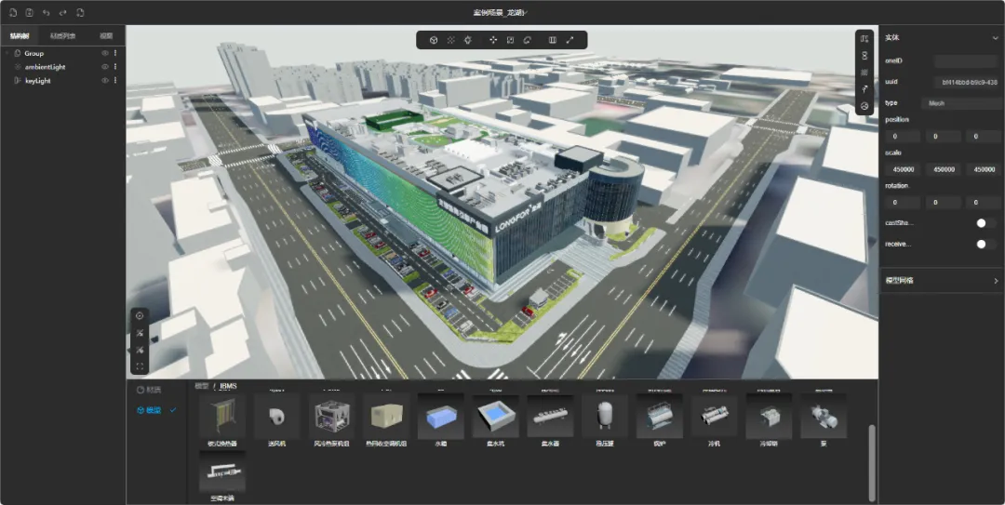The width and height of the screenshot is (1005, 505).
Task: Click the redo arrow in top bar
Action: point(63,13)
